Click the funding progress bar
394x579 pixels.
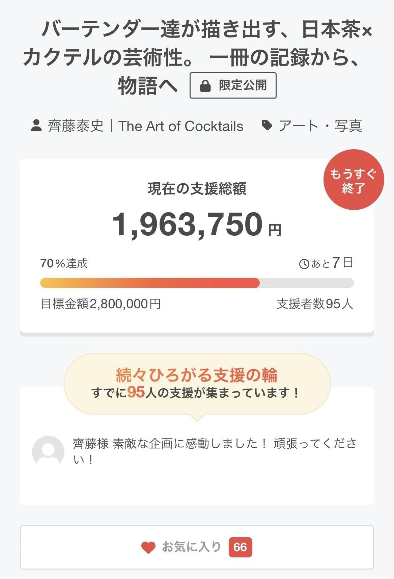(x=197, y=283)
